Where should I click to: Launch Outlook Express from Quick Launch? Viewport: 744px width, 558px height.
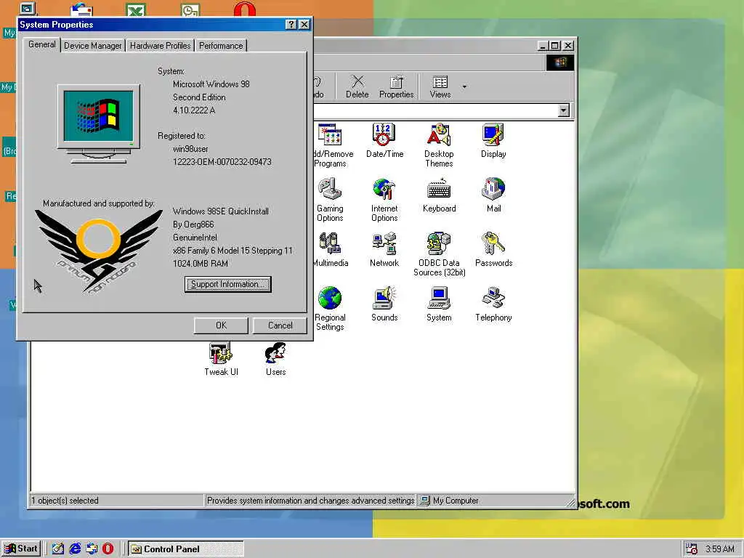[x=92, y=549]
